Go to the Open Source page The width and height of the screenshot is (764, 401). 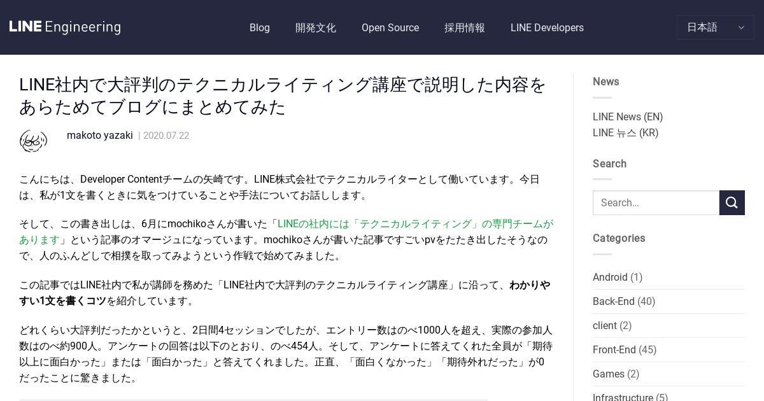pos(390,27)
